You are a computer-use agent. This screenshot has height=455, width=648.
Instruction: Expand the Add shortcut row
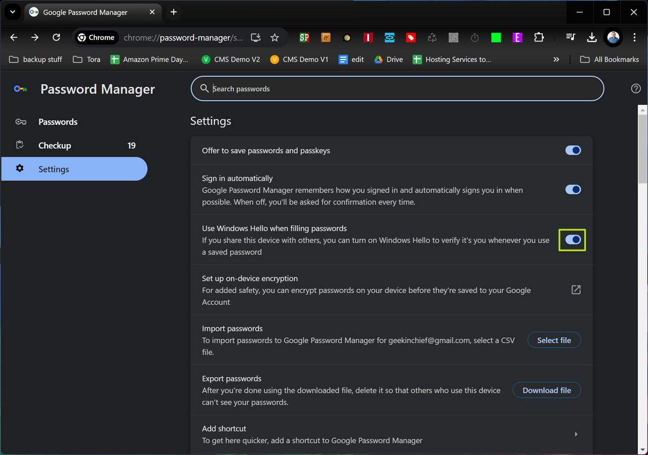[x=576, y=434]
